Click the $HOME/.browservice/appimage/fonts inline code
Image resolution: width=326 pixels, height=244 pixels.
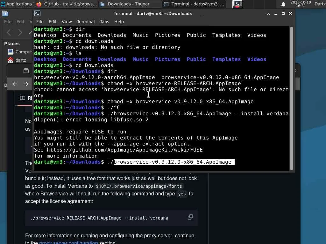point(139,186)
